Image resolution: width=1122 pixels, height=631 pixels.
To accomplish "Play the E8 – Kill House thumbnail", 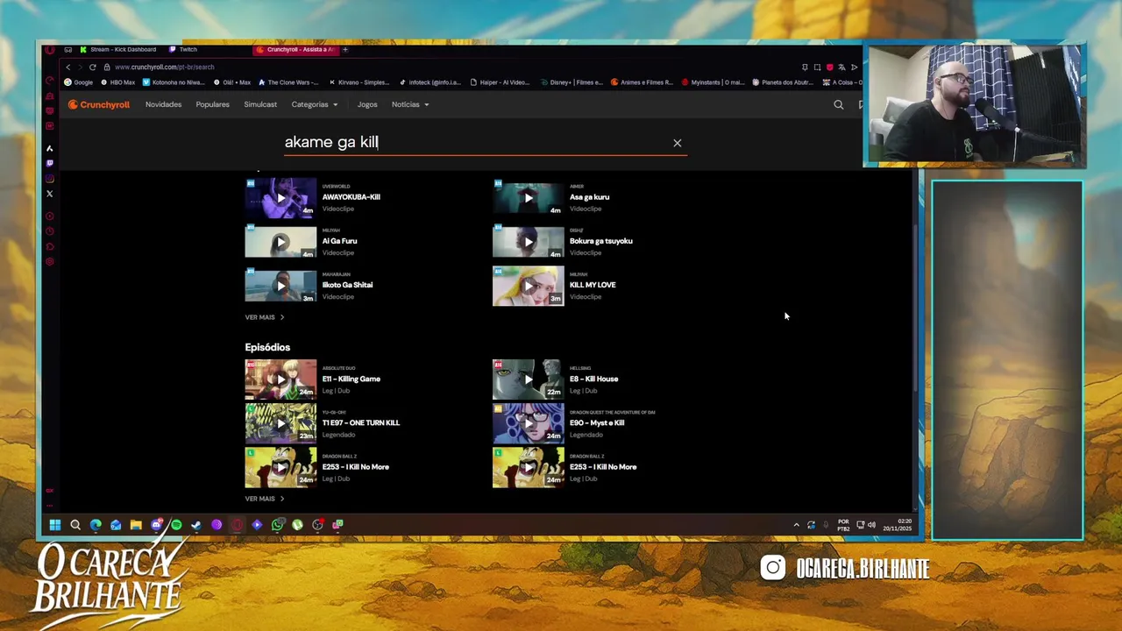I will pyautogui.click(x=528, y=379).
